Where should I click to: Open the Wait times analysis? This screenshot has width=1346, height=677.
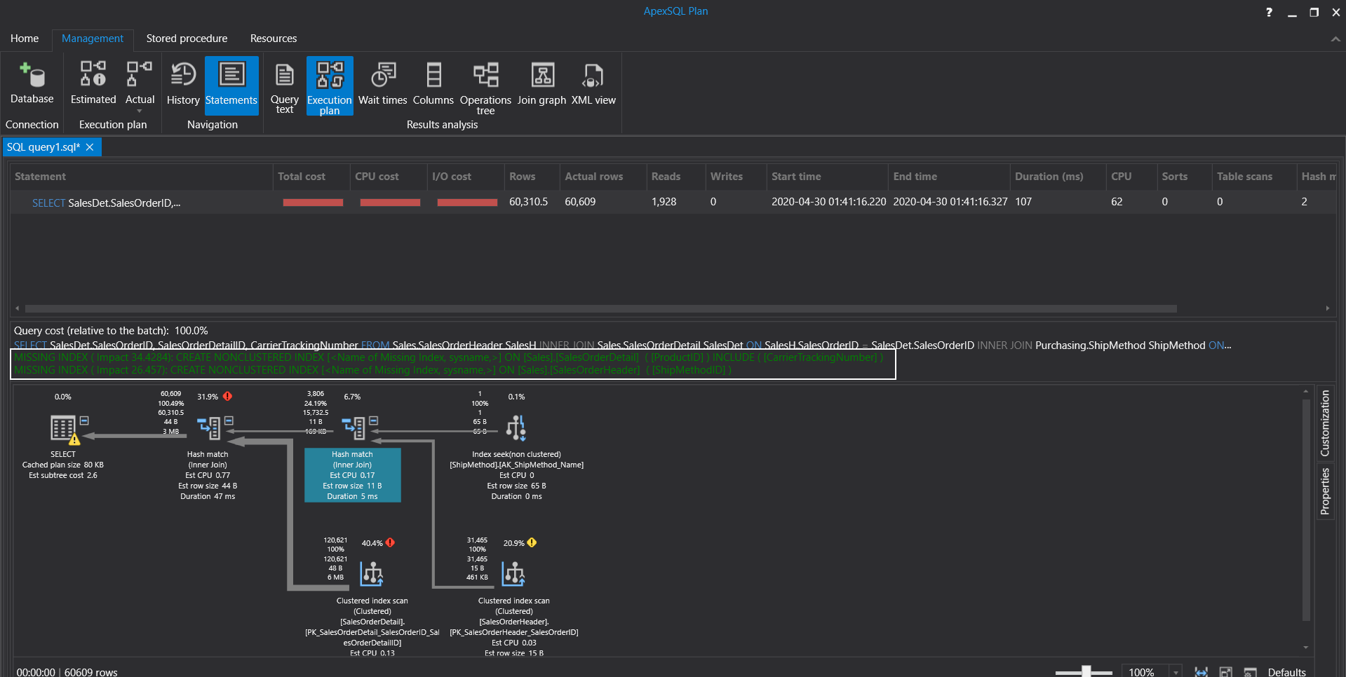point(382,83)
